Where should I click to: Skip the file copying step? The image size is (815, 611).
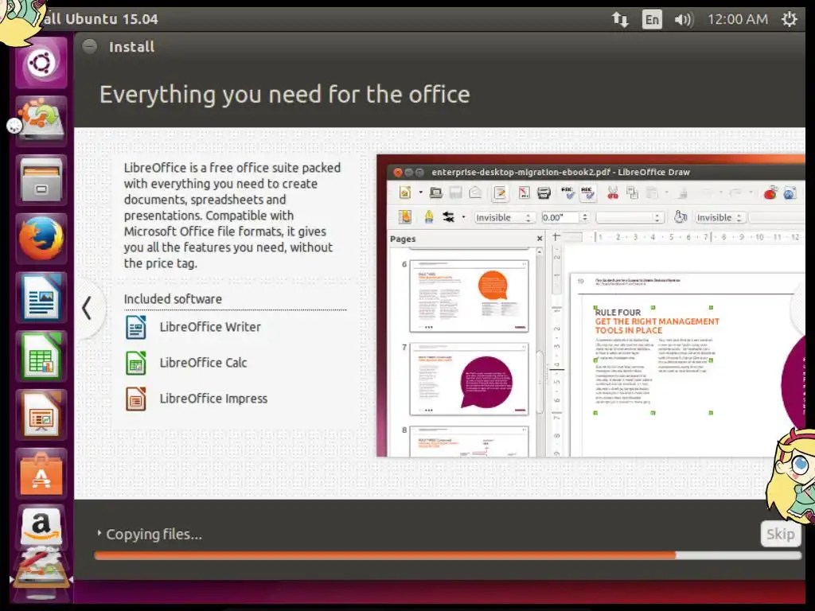tap(780, 534)
